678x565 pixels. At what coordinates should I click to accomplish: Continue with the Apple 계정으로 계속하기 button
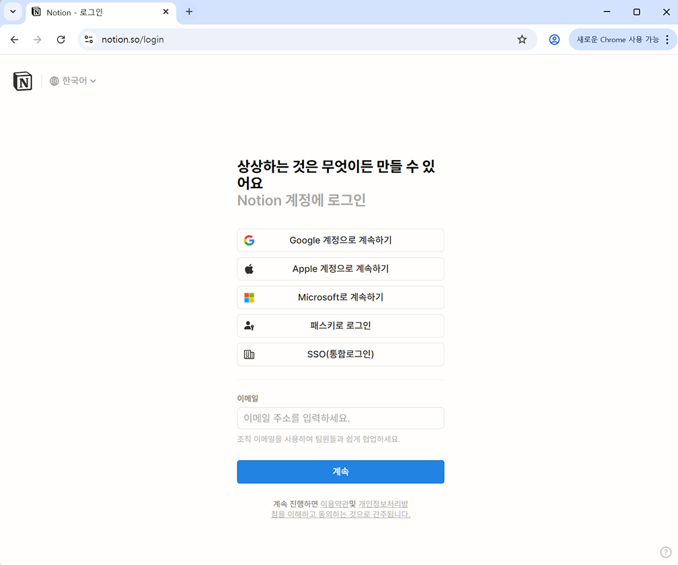[340, 269]
